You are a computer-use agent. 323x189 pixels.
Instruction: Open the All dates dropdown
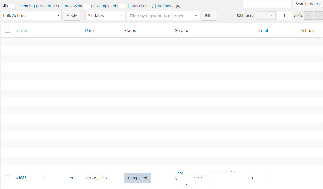click(x=105, y=16)
